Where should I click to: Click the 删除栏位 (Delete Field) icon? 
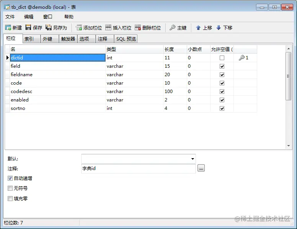(138, 28)
